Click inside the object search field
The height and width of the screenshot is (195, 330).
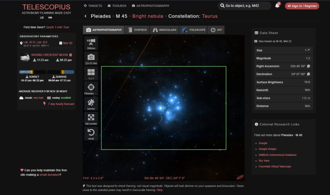(243, 5)
